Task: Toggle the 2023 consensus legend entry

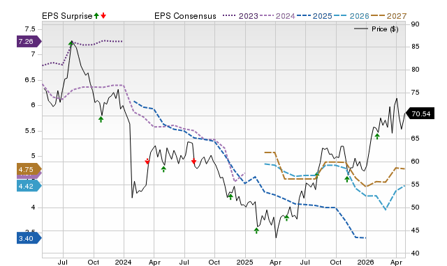Action: click(x=240, y=16)
